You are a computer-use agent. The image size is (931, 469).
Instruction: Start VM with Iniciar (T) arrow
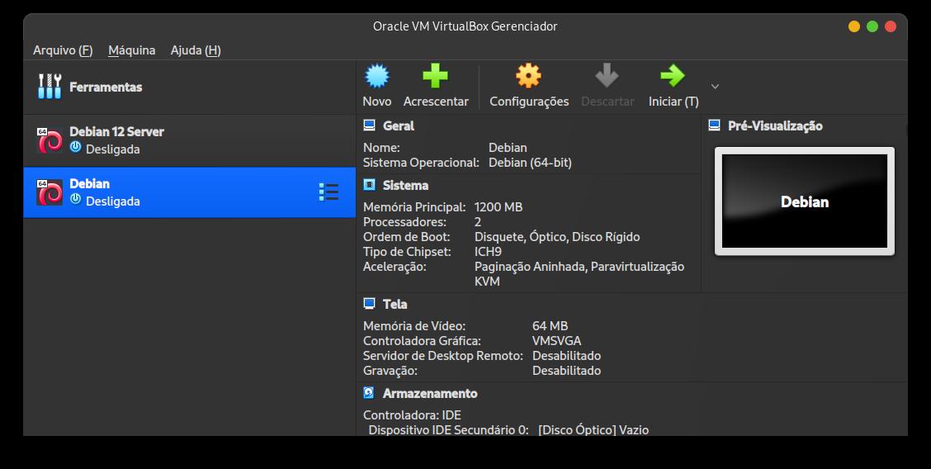click(673, 76)
